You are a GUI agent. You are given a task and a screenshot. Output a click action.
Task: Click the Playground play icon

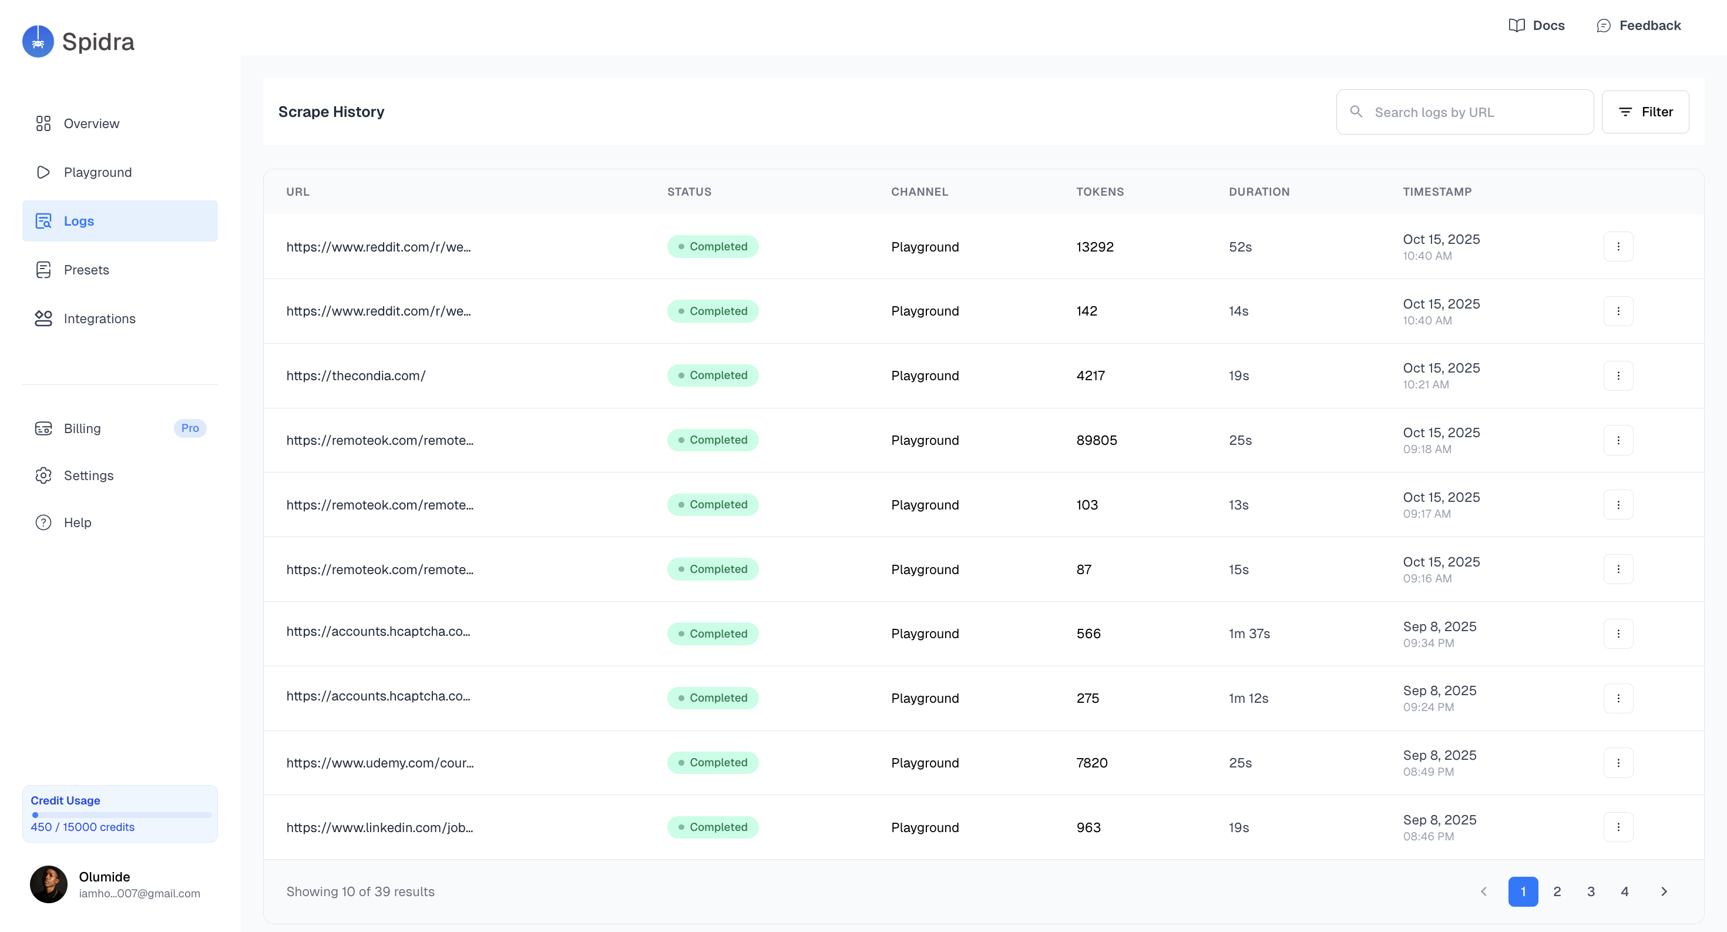(x=43, y=172)
